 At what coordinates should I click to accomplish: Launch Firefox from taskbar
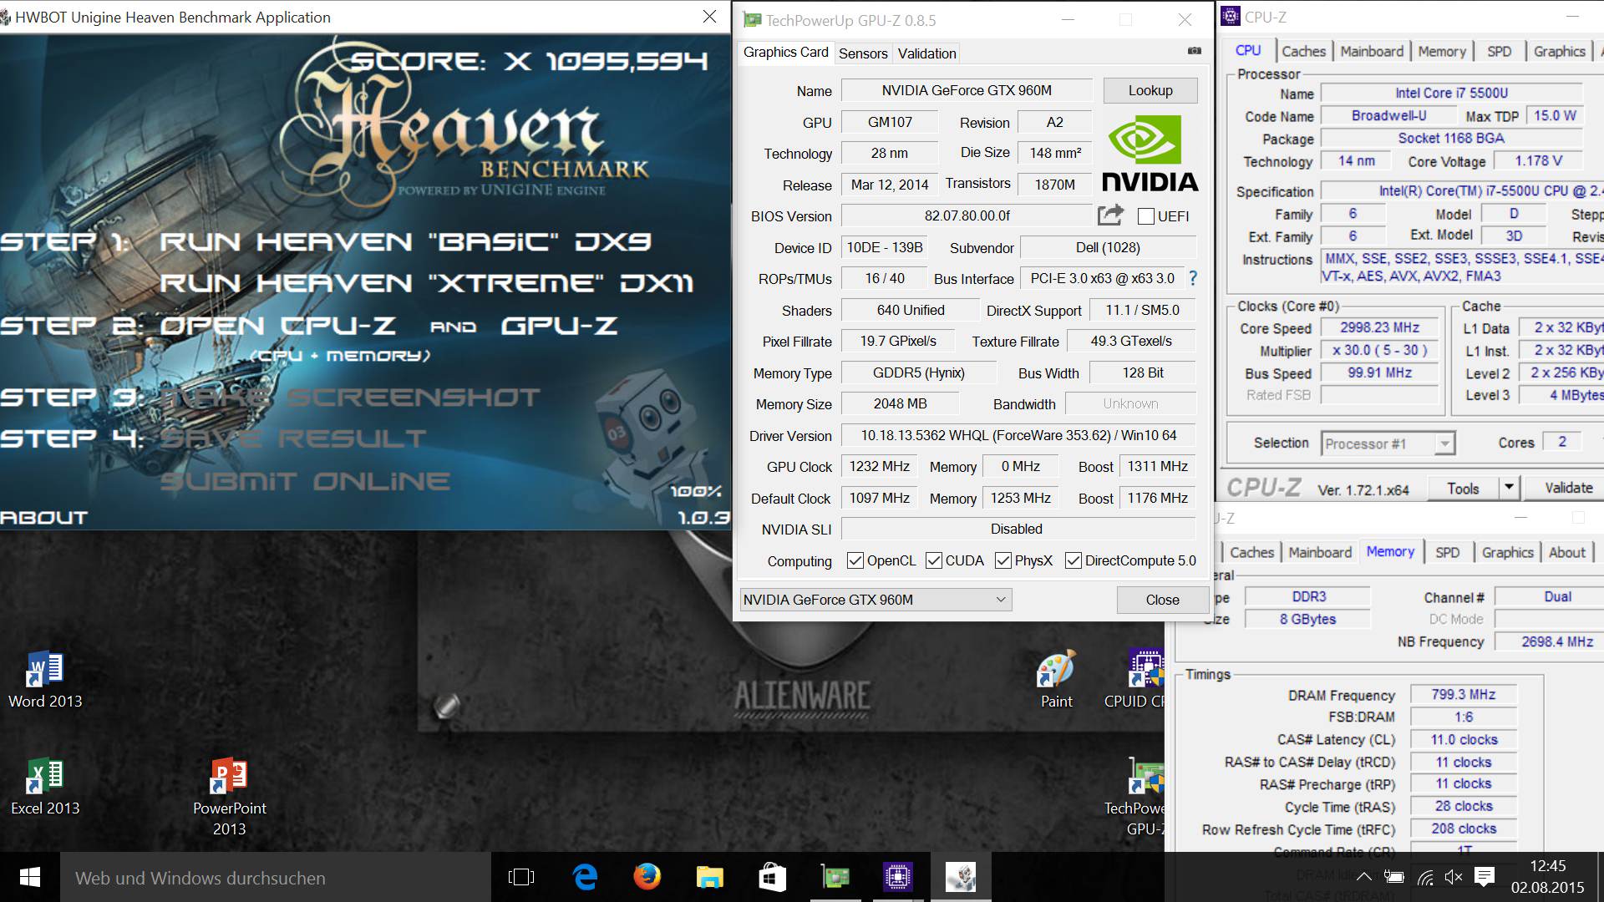pyautogui.click(x=647, y=877)
